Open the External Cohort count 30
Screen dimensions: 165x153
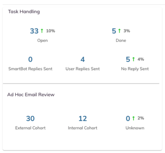(30, 119)
